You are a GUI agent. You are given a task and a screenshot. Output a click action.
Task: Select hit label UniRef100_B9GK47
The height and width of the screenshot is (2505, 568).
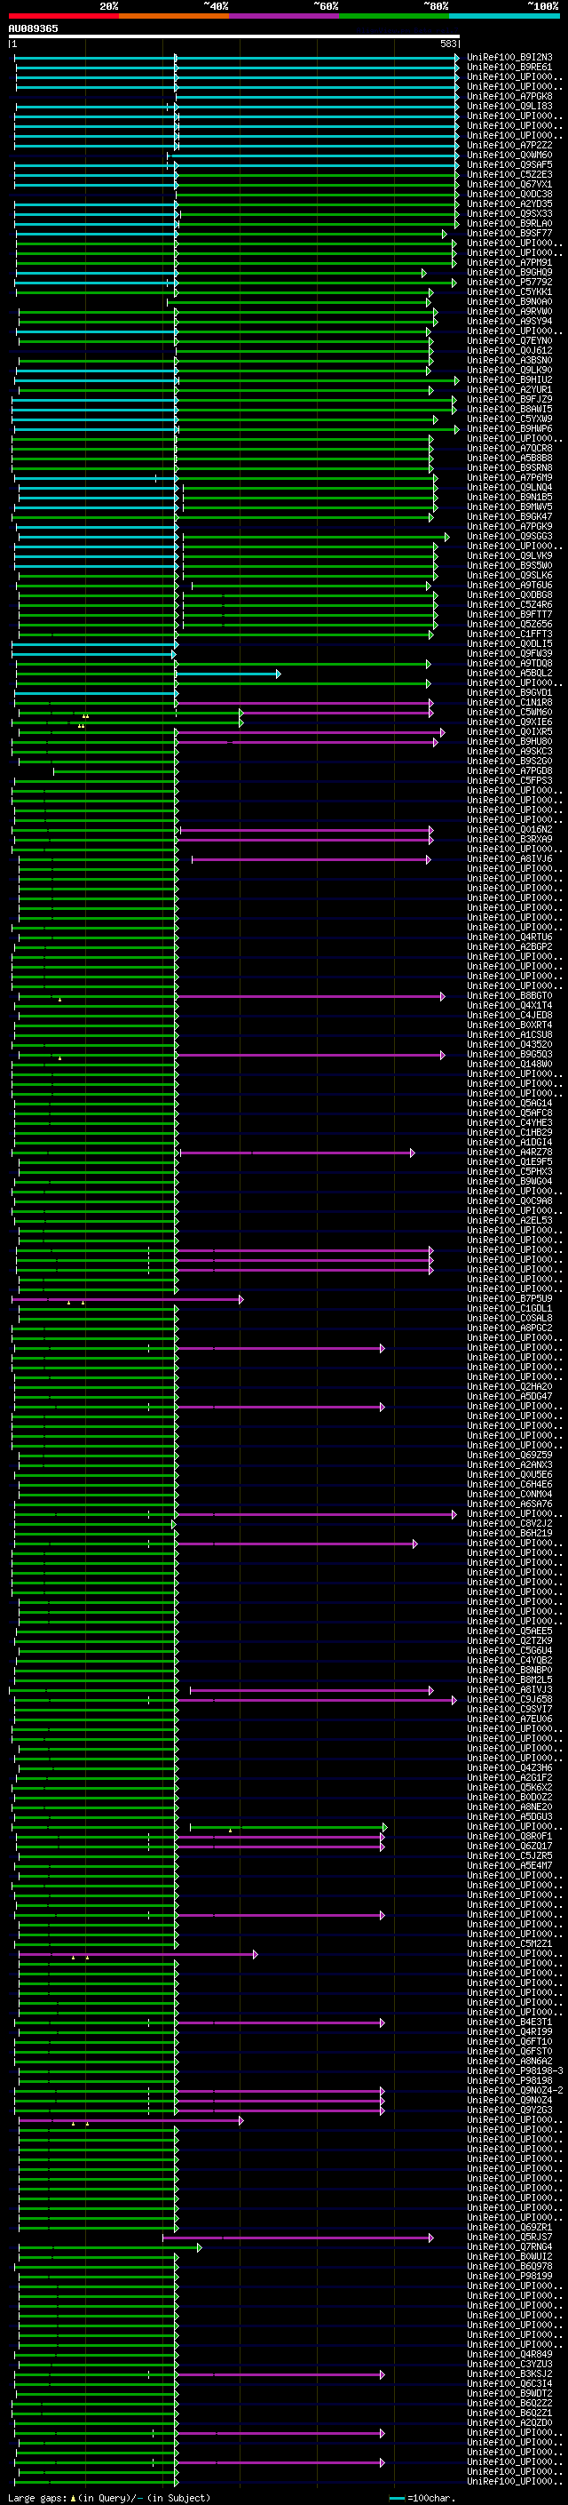pos(509,516)
